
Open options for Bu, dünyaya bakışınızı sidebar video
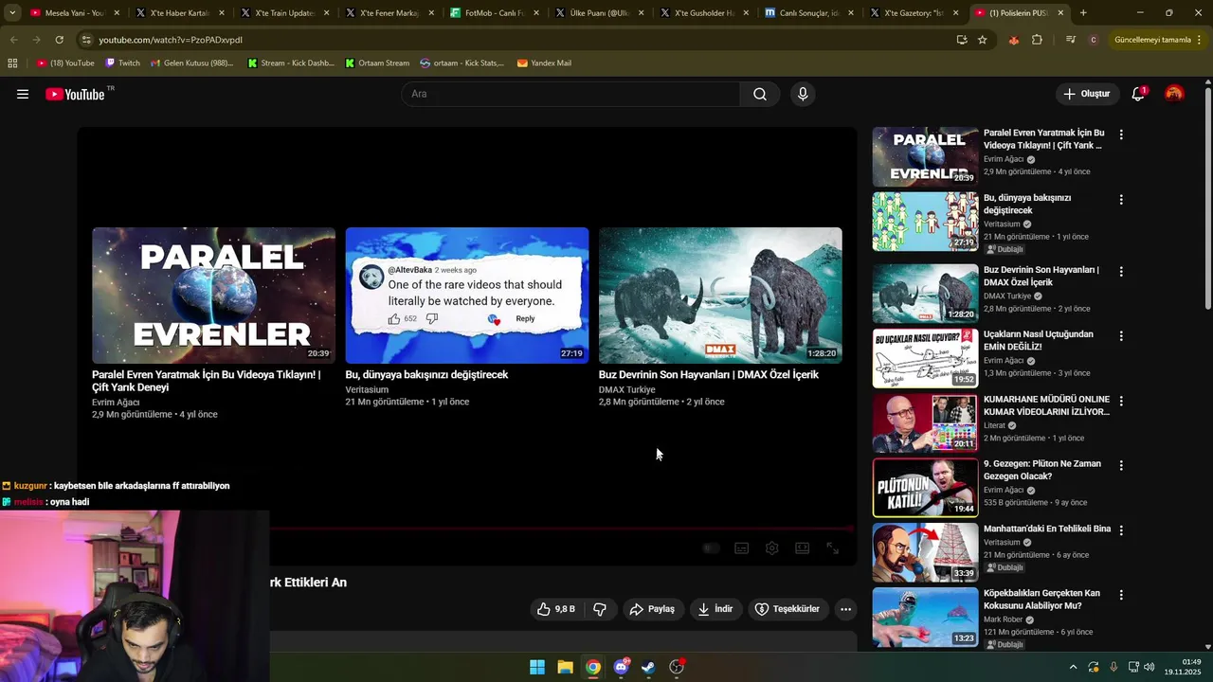[1121, 200]
